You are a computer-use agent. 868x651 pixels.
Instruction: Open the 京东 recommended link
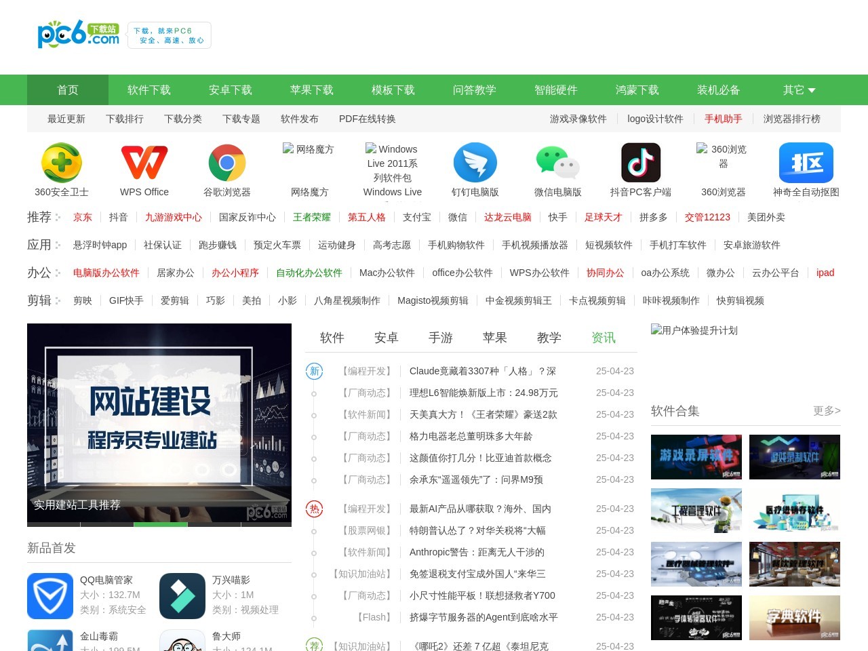(x=83, y=217)
